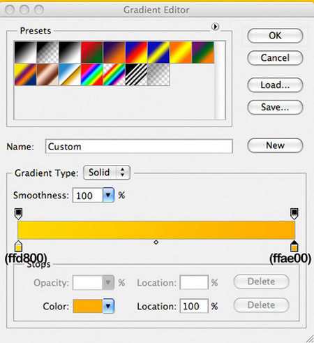
Task: Choose the transparent stripes gradient preset
Action: (136, 75)
